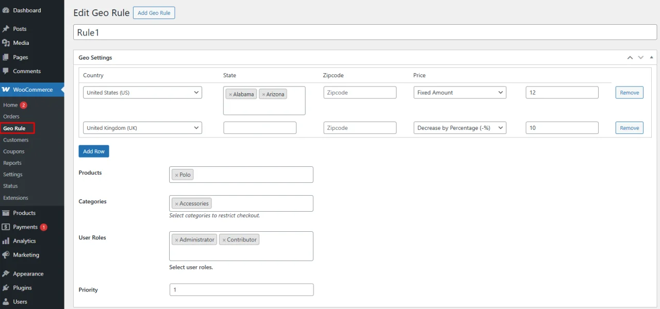Click the WooCommerce logo icon
The image size is (660, 309).
[6, 90]
